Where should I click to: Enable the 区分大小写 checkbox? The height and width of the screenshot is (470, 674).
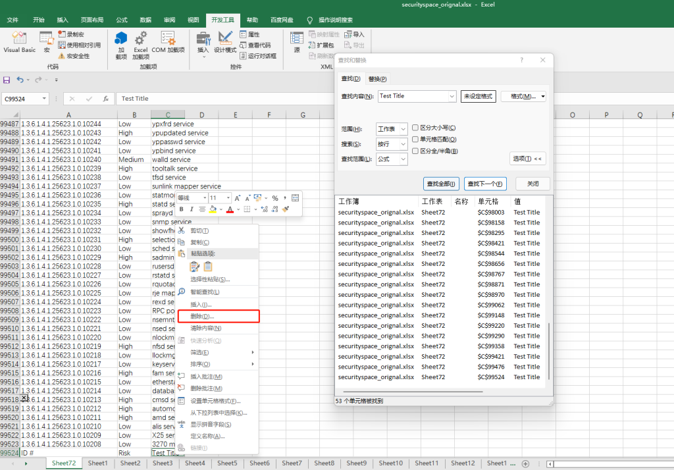415,128
